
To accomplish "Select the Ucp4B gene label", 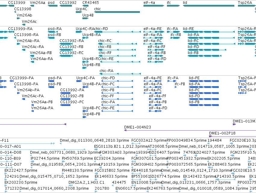I will point(88,15).
